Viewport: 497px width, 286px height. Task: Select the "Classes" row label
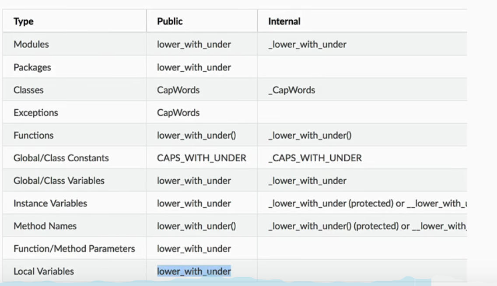pos(28,90)
